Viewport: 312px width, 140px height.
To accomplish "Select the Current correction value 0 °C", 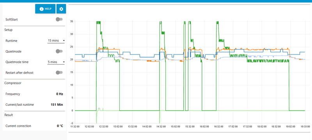I will (x=60, y=126).
